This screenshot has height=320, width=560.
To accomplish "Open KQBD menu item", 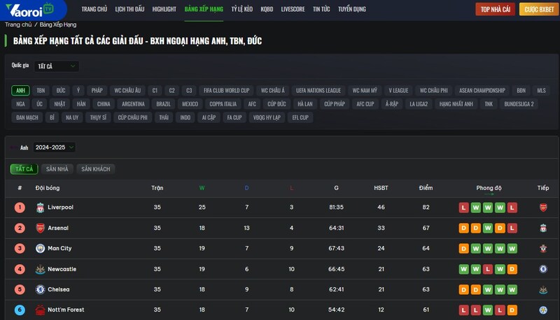I will tap(267, 9).
